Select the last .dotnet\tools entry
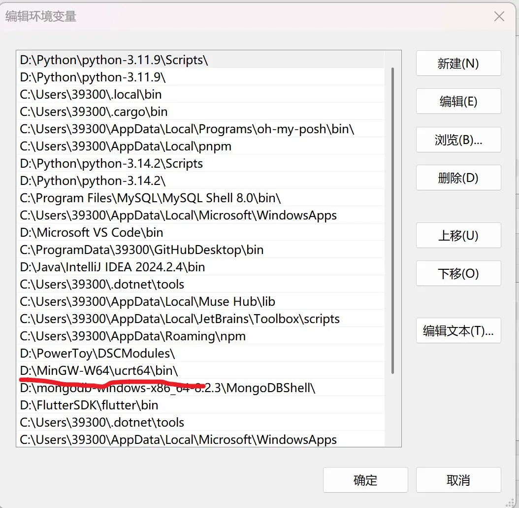519x508 pixels. (x=201, y=422)
